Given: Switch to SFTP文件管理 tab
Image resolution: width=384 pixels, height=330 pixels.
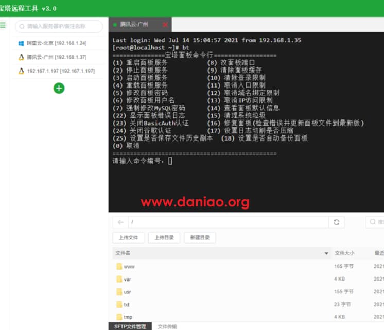Looking at the screenshot, I should click(130, 326).
